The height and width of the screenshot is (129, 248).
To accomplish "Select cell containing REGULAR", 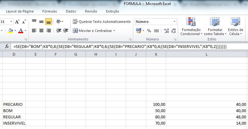I will (14, 117).
